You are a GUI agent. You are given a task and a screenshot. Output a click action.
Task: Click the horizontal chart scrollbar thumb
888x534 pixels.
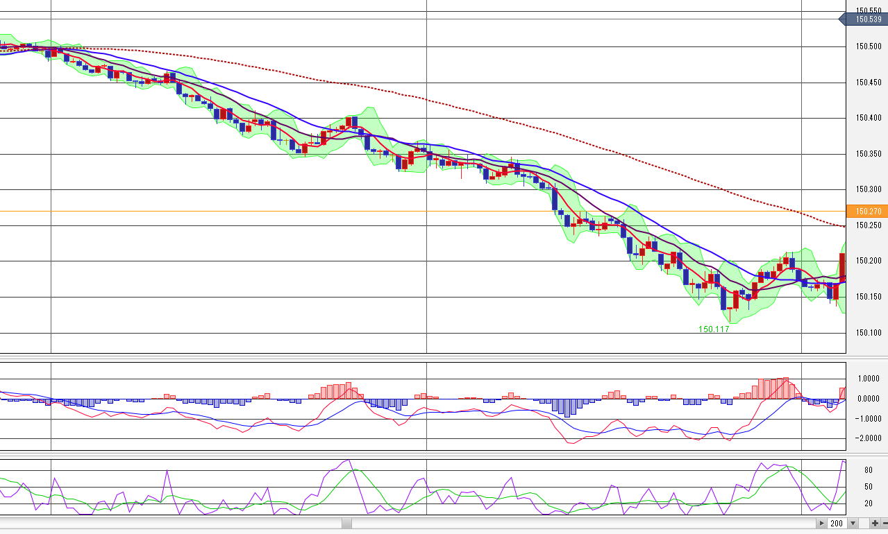point(346,524)
